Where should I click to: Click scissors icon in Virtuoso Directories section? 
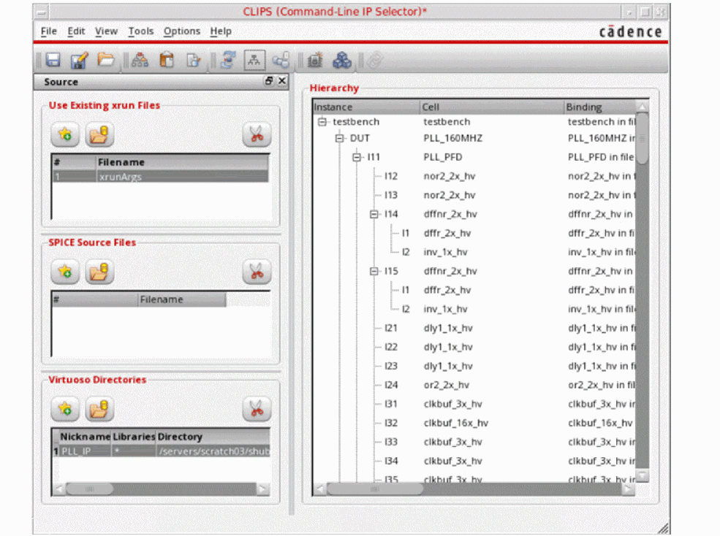click(256, 409)
